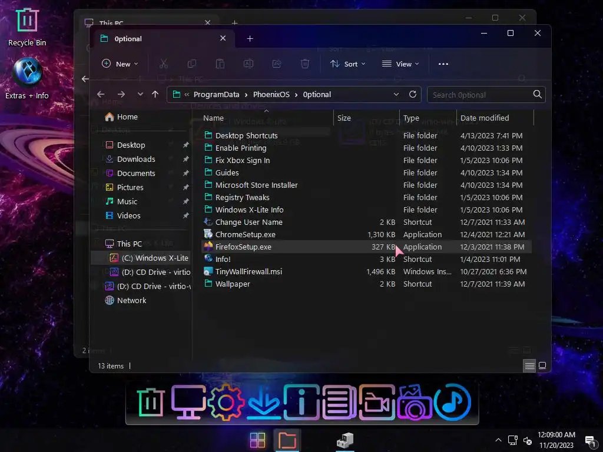Open the dock Videos camera icon
The width and height of the screenshot is (603, 452).
[377, 403]
